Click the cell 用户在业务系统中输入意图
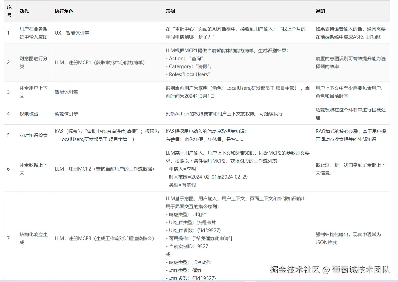398x282 pixels. (34, 33)
